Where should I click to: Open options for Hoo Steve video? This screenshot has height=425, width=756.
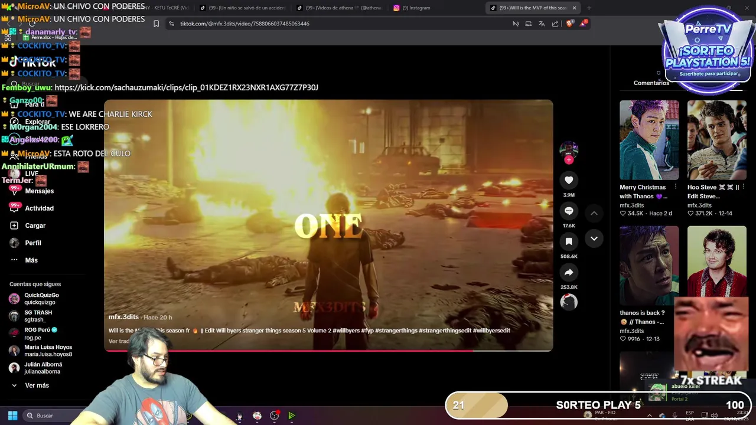[x=744, y=187]
